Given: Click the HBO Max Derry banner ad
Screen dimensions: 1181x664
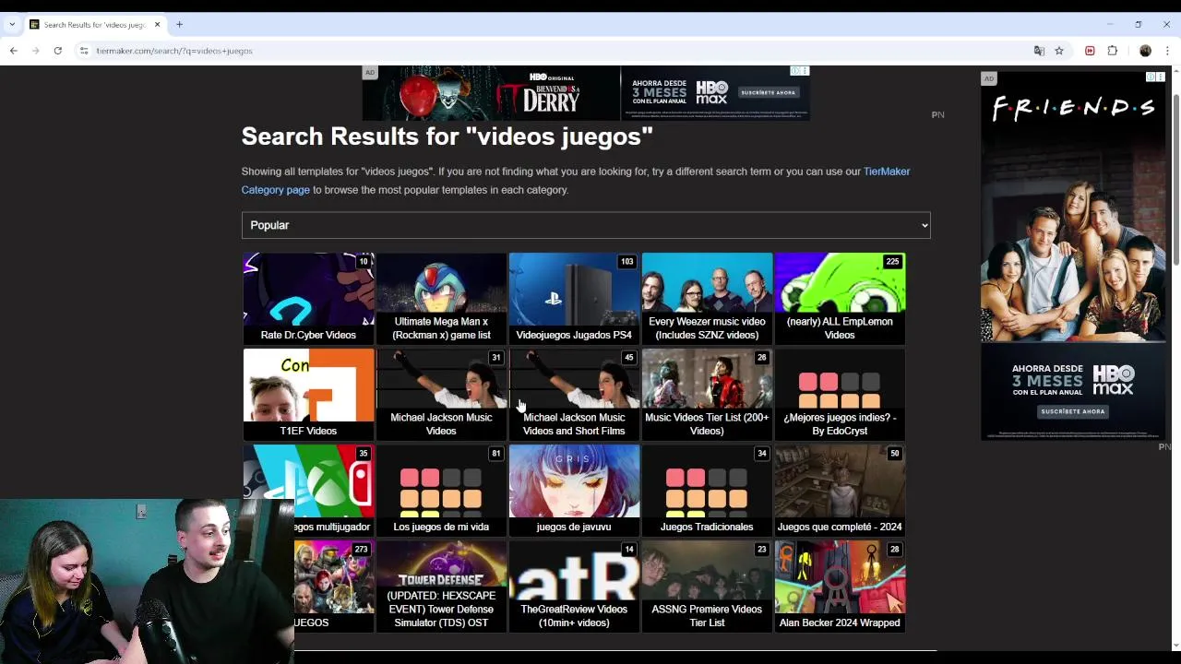Looking at the screenshot, I should tap(586, 93).
